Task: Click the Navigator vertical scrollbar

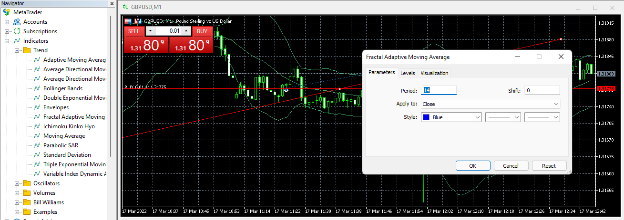Action: pos(112,86)
